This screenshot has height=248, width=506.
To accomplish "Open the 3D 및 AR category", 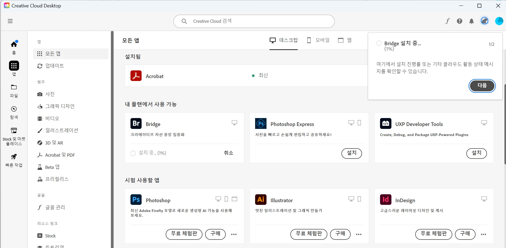I will tap(71, 143).
